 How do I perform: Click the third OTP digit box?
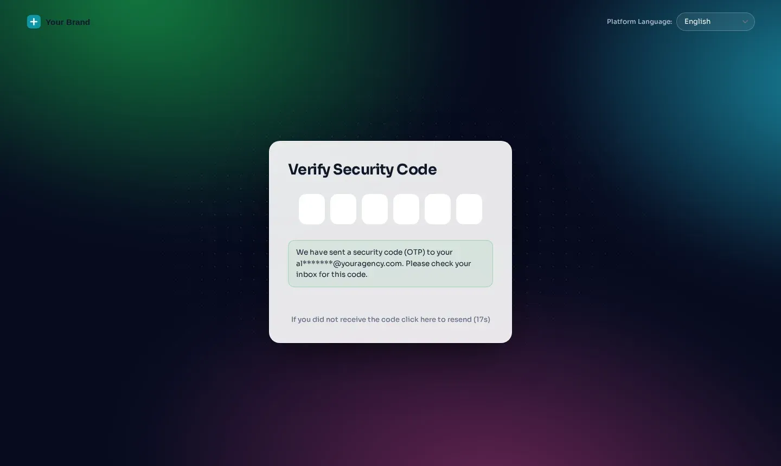point(375,209)
